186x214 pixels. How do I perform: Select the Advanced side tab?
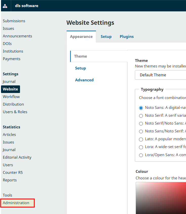point(84,80)
